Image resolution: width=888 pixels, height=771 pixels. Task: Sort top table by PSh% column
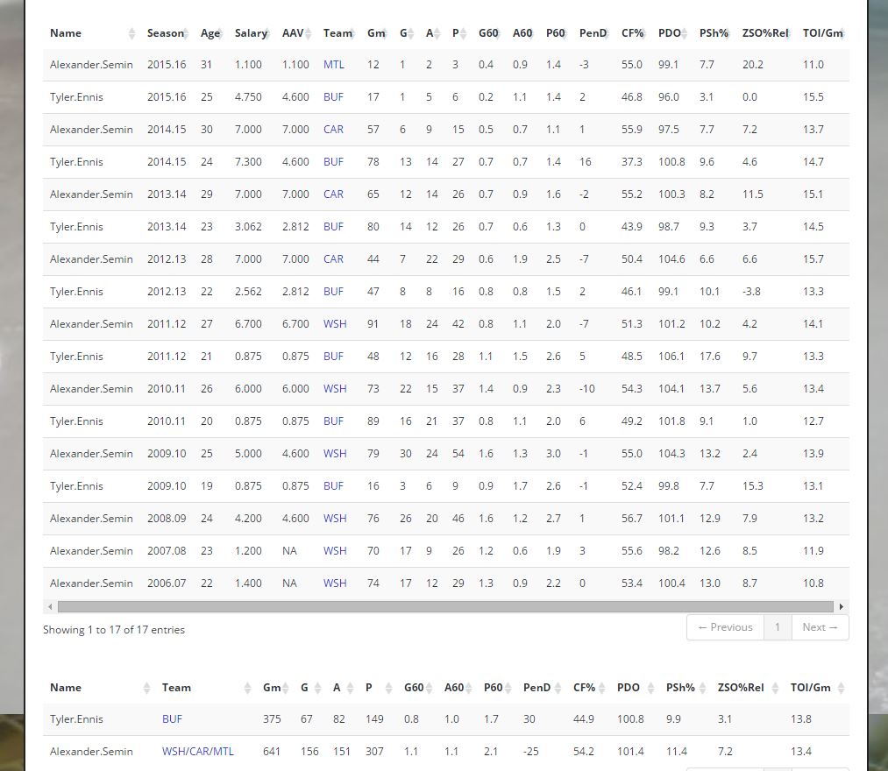pyautogui.click(x=714, y=32)
